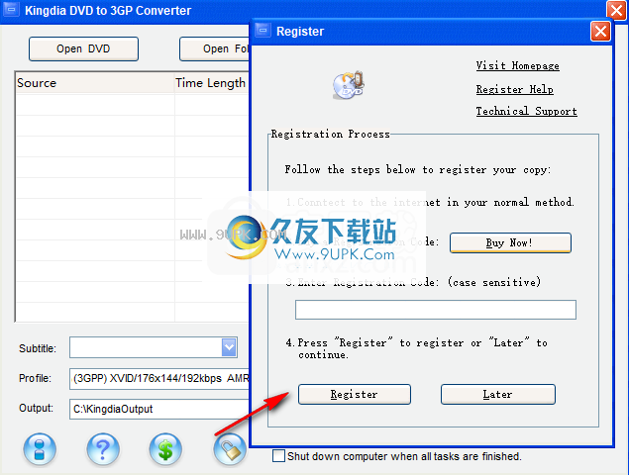The image size is (629, 475).
Task: Click the registration code input field
Action: (436, 310)
